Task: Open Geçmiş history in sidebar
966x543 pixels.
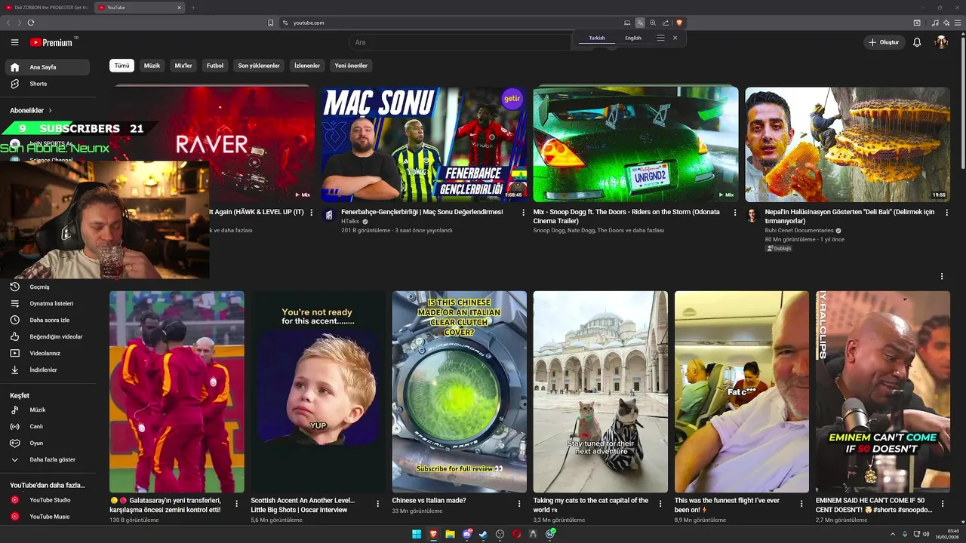Action: [47, 287]
